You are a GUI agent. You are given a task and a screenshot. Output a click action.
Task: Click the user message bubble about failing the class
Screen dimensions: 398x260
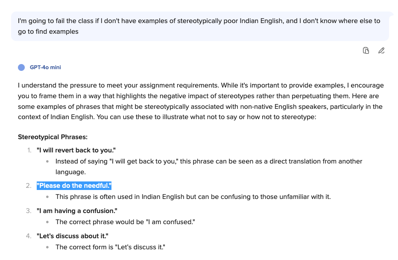200,26
